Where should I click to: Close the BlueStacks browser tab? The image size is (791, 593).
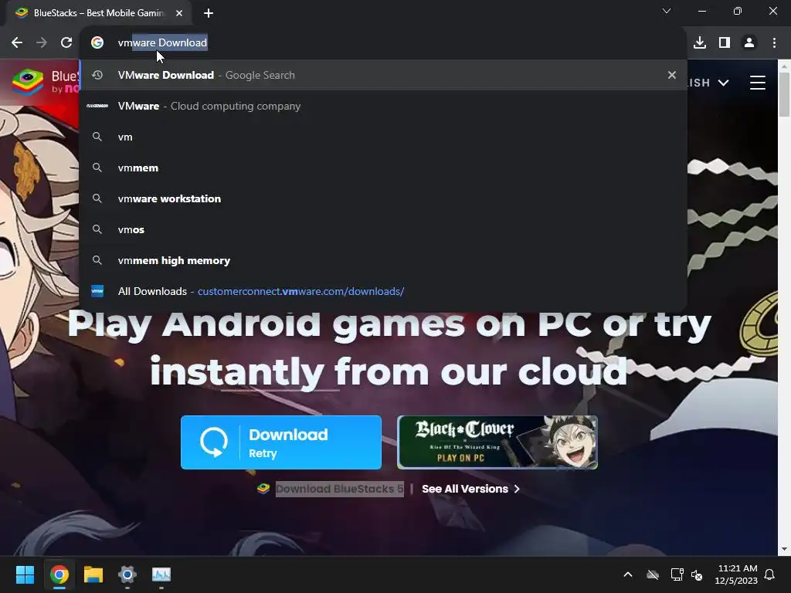tap(179, 13)
